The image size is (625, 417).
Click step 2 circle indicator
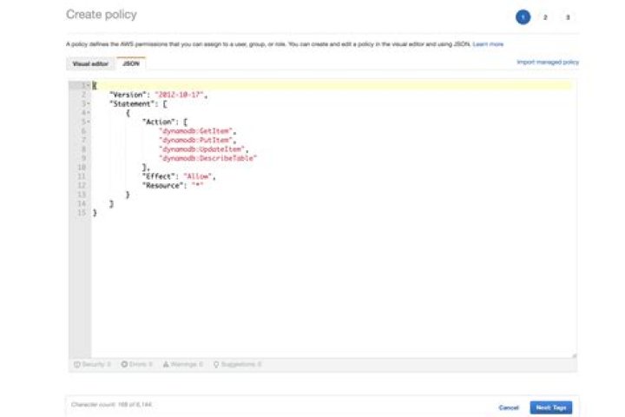(x=545, y=17)
